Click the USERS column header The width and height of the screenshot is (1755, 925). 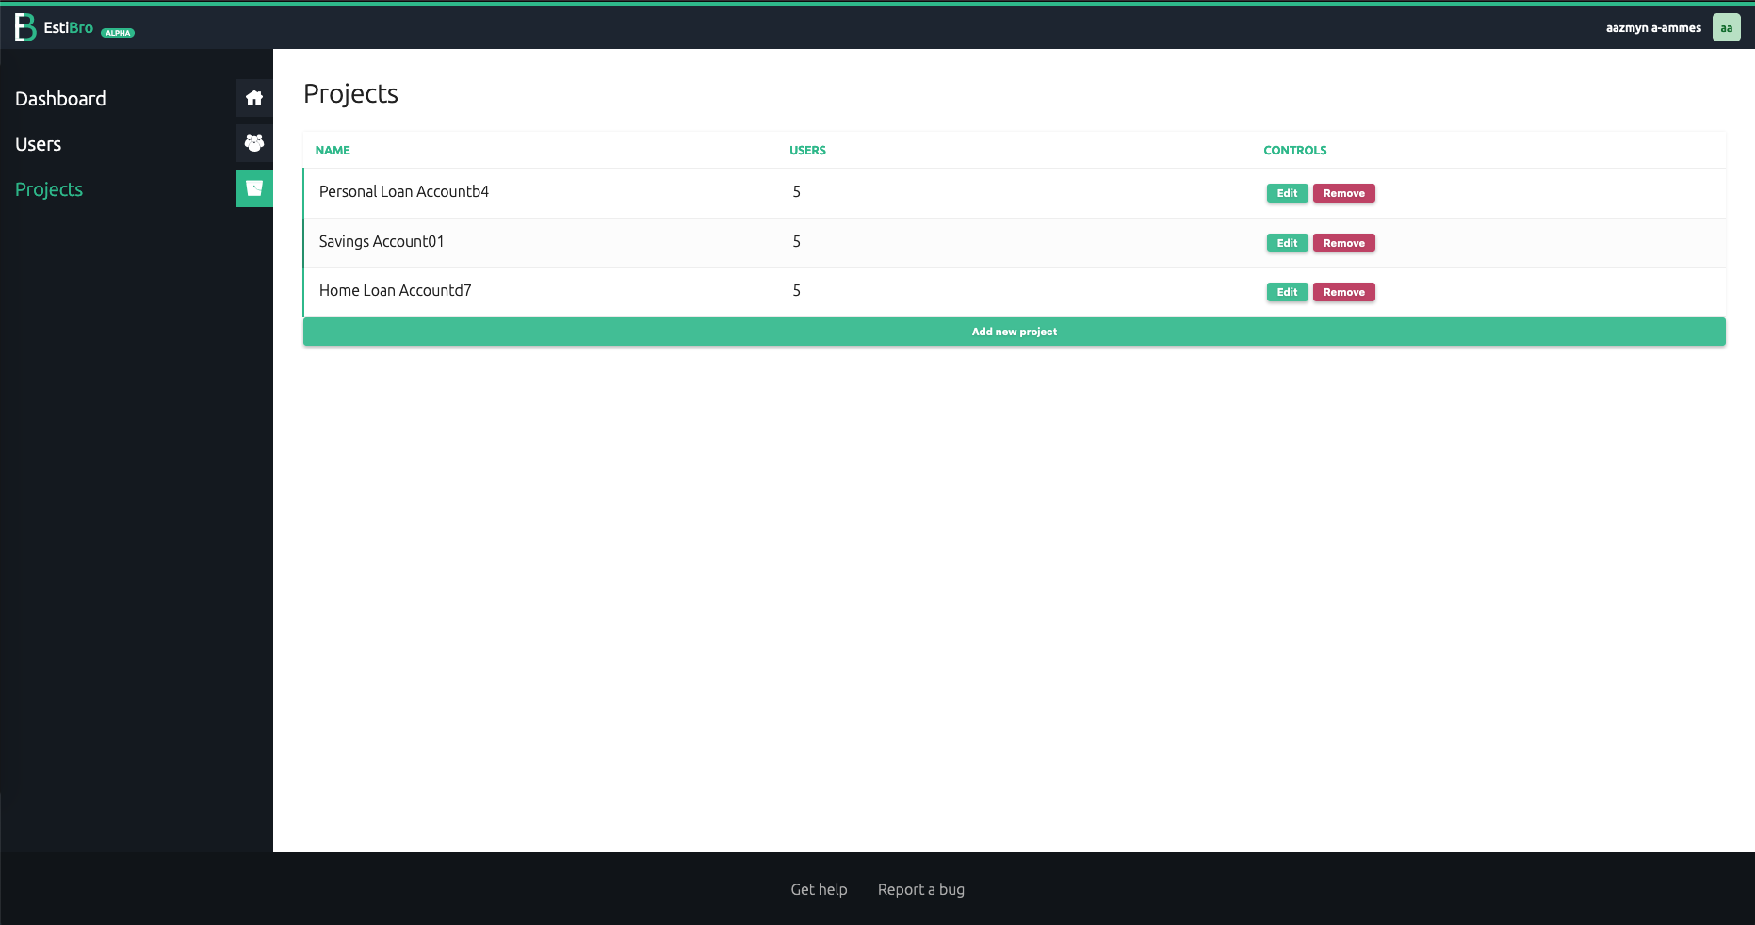click(x=807, y=150)
